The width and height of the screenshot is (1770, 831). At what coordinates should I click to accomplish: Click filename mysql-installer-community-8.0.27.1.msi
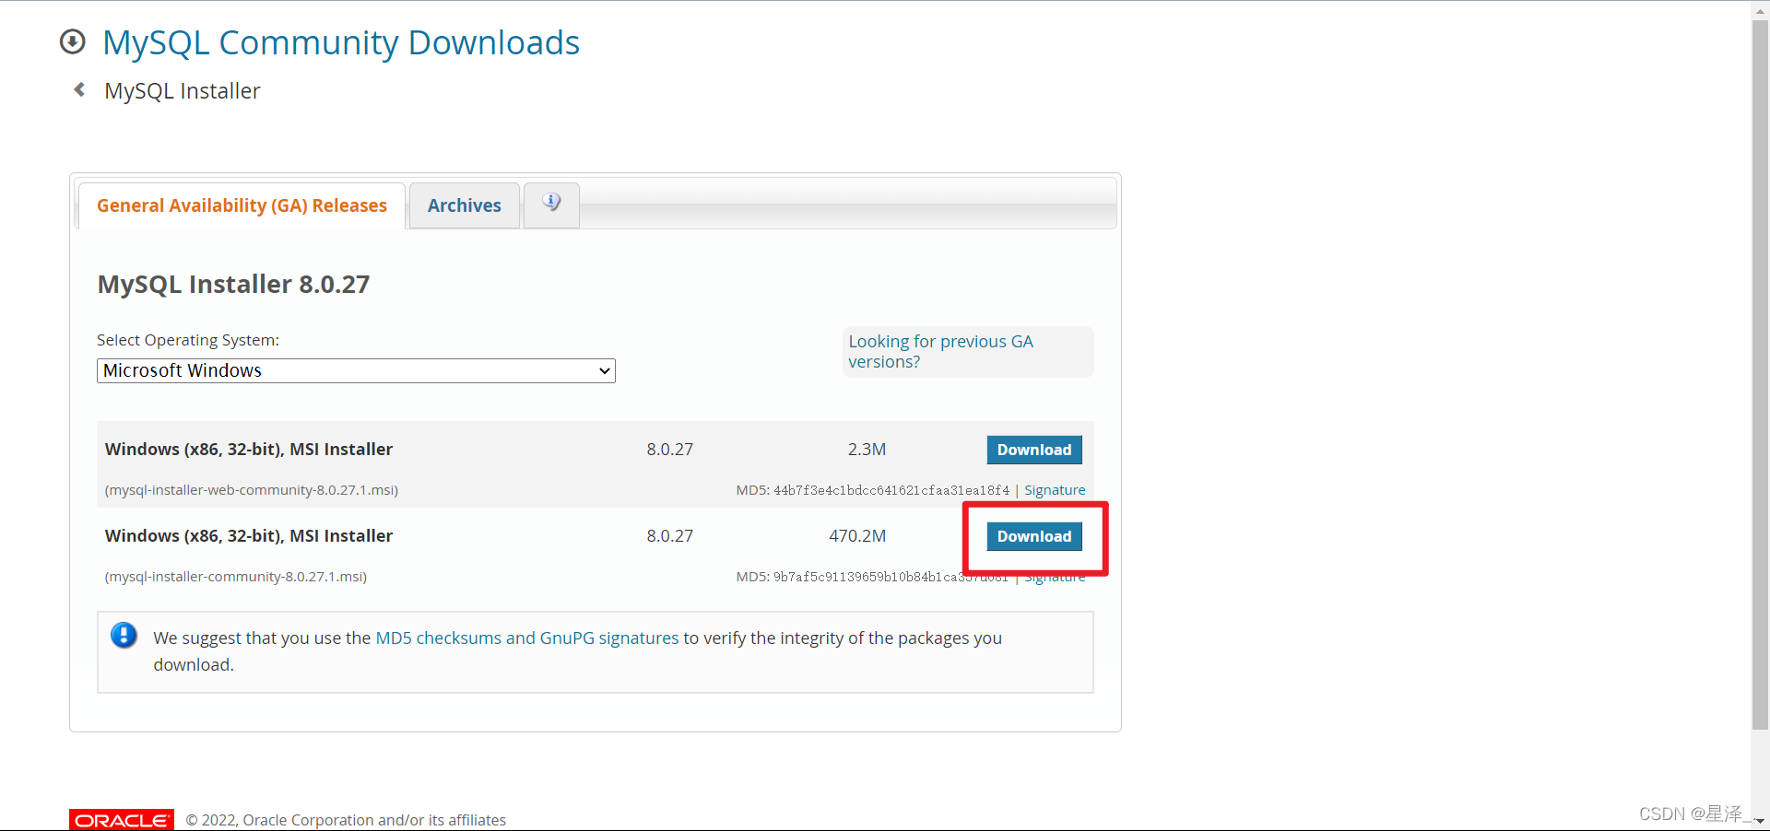coord(236,577)
